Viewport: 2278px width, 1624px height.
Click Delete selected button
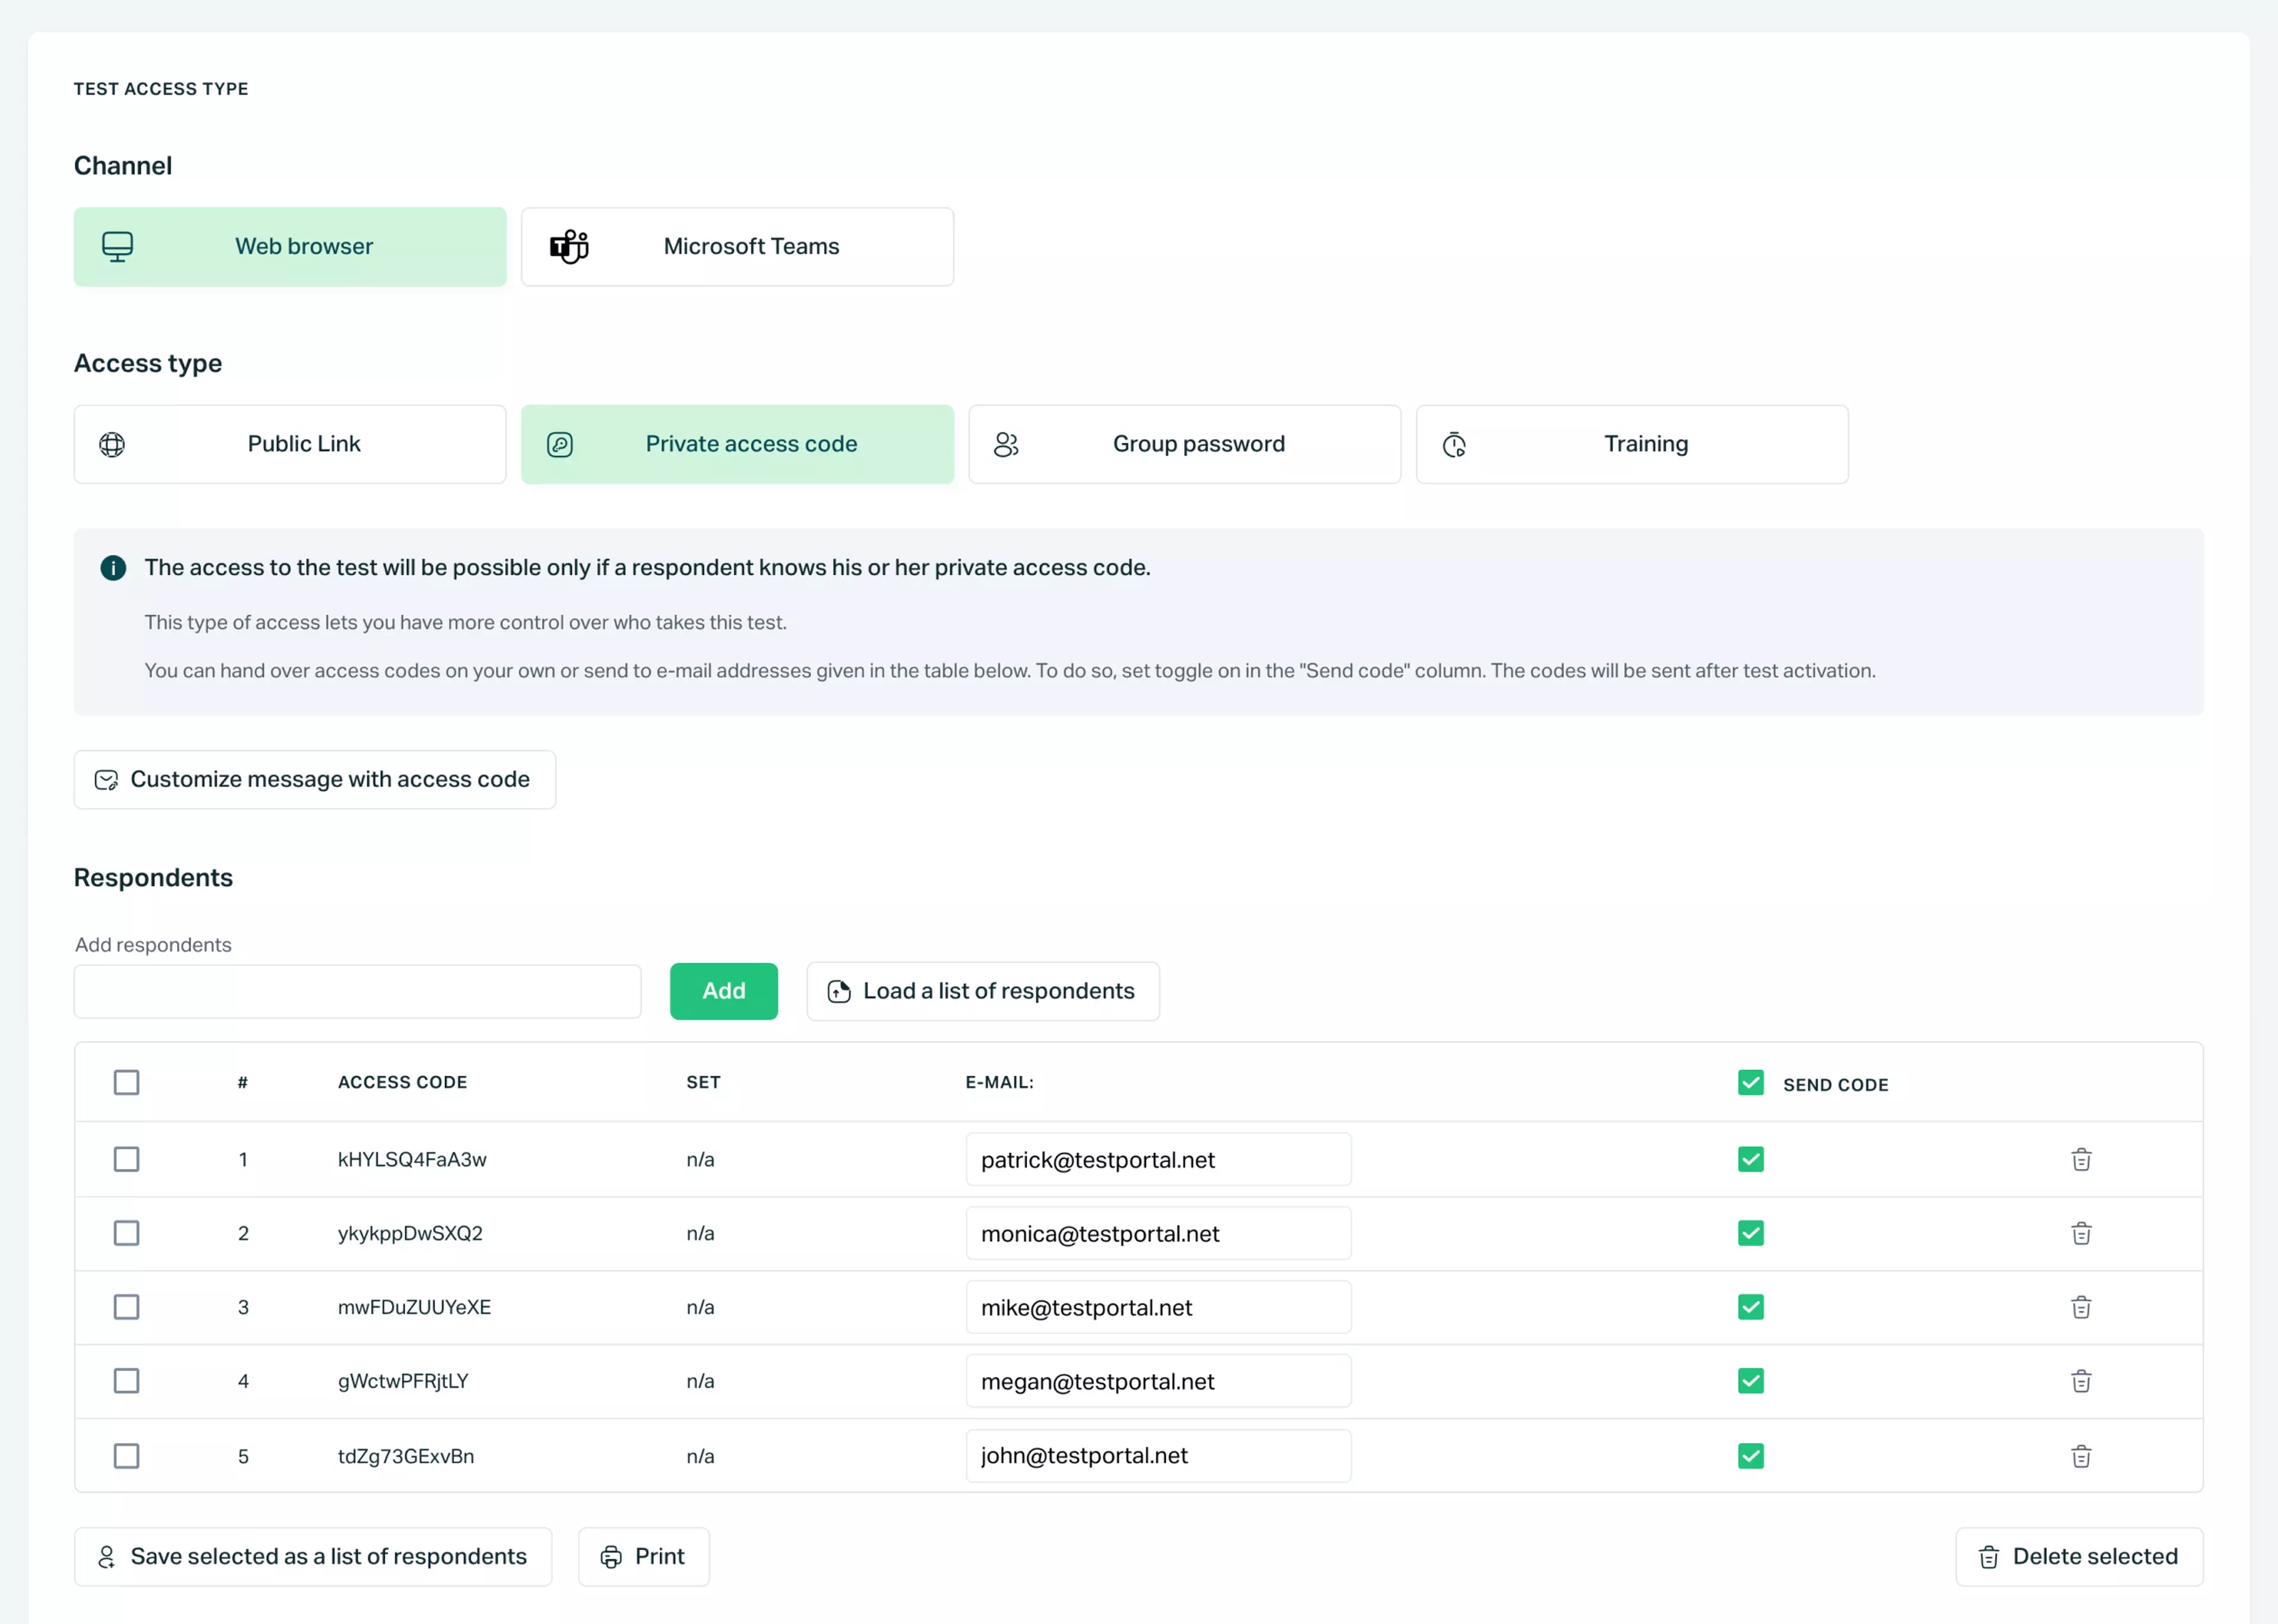2078,1556
